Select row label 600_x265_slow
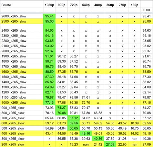The height and width of the screenshot is (147, 153). [x=22, y=123]
